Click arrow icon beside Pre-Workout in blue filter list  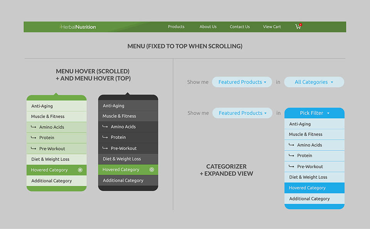click(x=291, y=167)
